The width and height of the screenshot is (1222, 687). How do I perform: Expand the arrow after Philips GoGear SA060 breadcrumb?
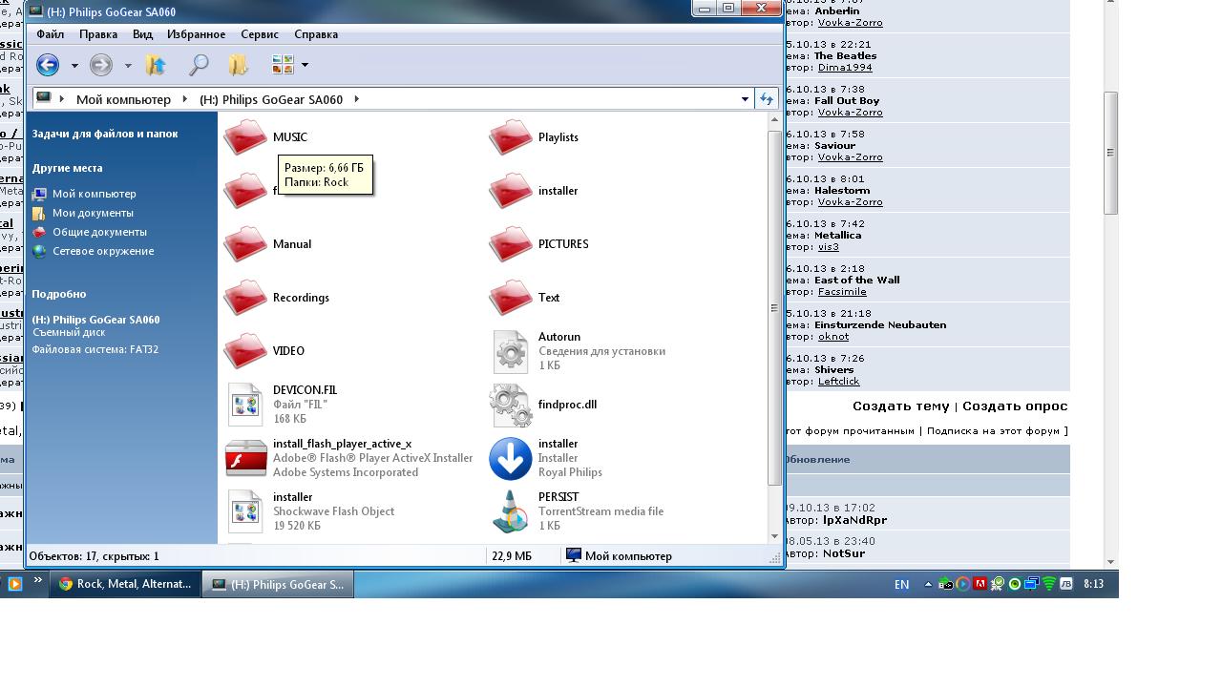[x=356, y=99]
